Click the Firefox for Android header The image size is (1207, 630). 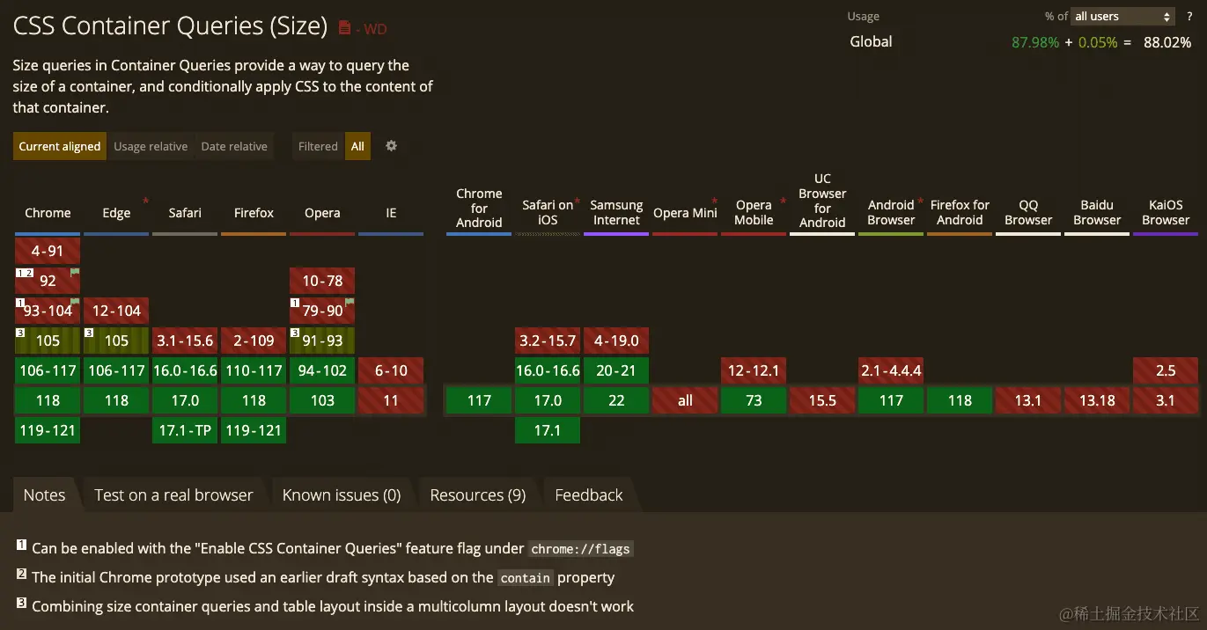[x=960, y=212]
